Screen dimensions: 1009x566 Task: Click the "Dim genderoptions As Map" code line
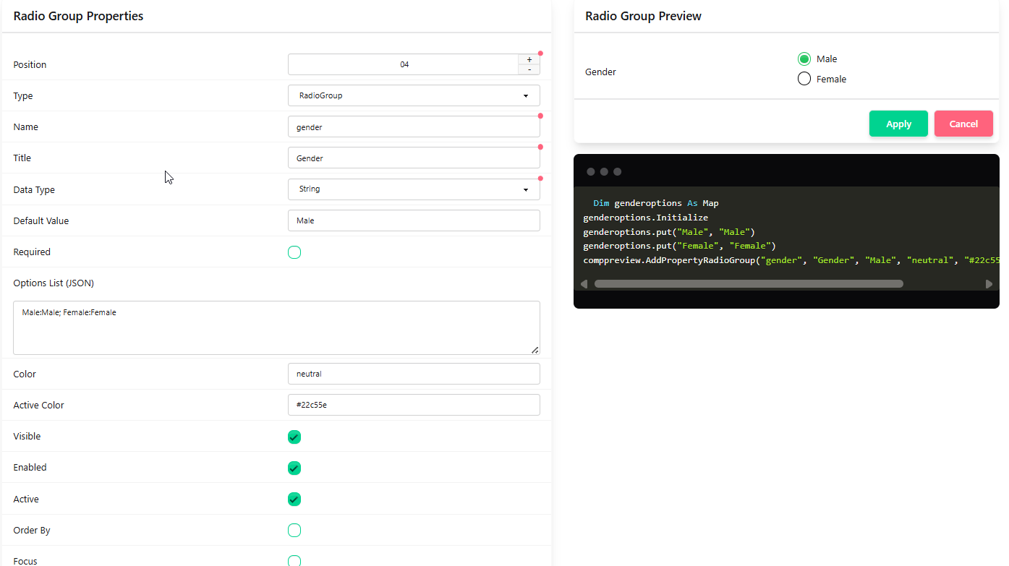coord(656,203)
